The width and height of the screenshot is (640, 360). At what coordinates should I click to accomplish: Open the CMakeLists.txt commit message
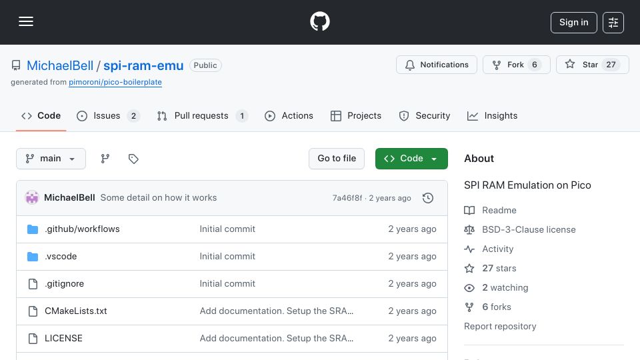pyautogui.click(x=276, y=311)
